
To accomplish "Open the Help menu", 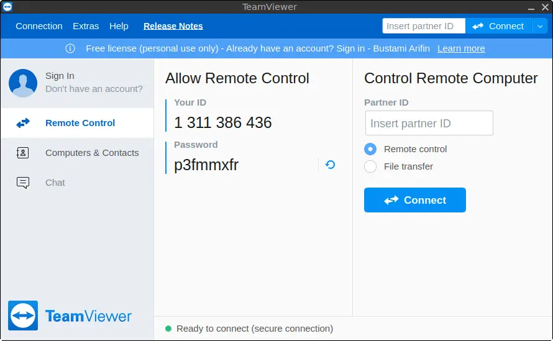I will (x=119, y=26).
